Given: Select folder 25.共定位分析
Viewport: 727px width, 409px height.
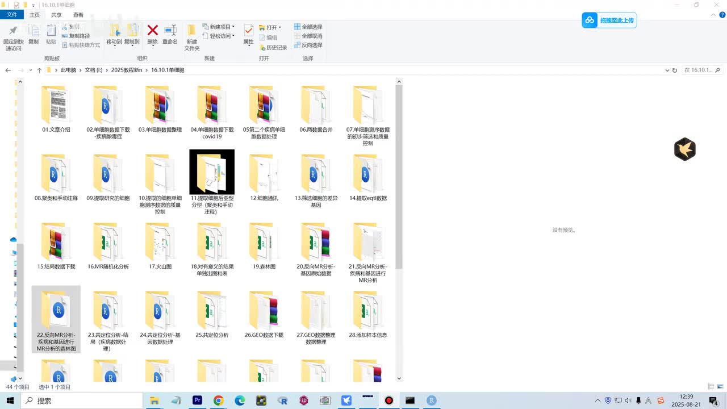Looking at the screenshot, I should tap(212, 315).
